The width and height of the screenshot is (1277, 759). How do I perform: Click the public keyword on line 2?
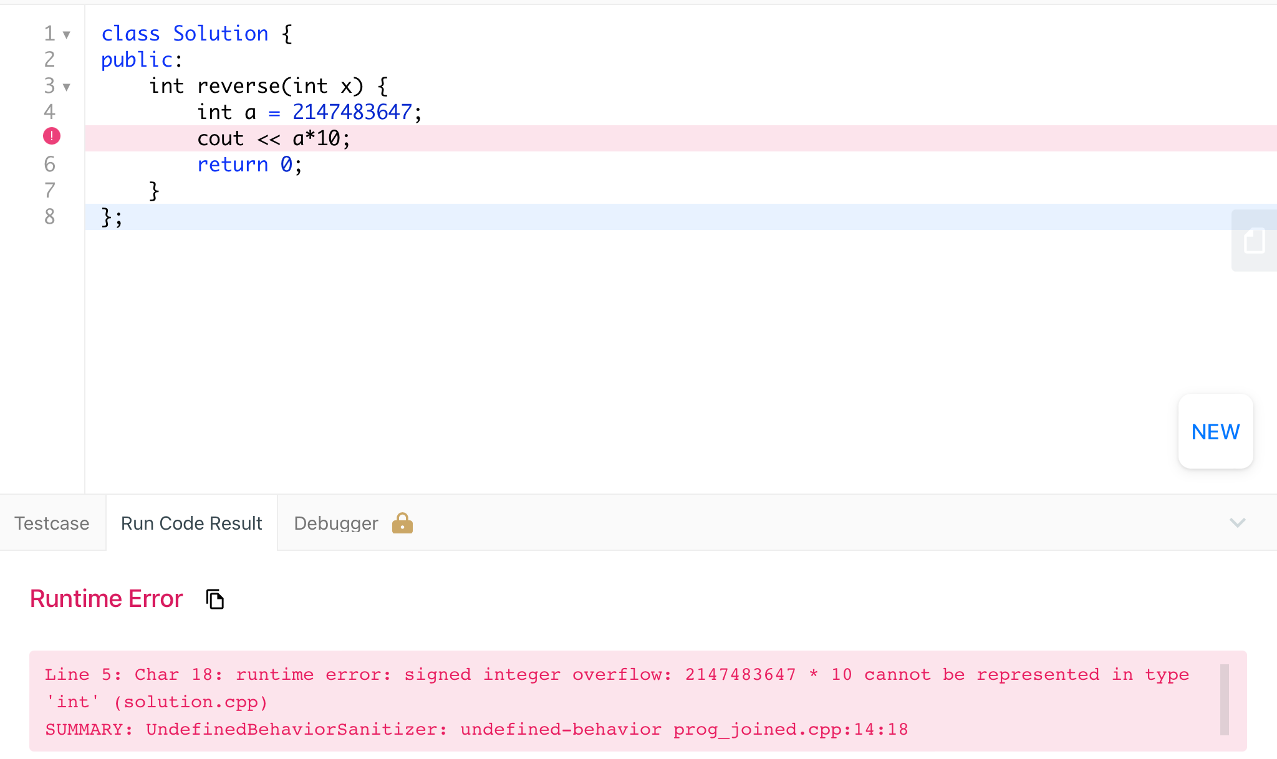tap(137, 60)
